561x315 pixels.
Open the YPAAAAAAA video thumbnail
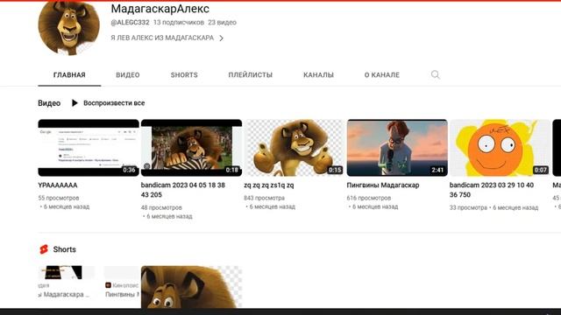click(x=89, y=148)
